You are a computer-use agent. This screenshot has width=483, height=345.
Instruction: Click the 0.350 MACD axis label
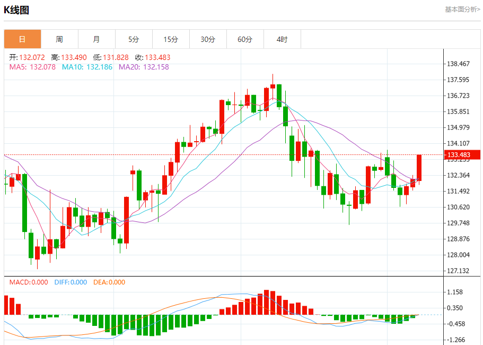455,308
